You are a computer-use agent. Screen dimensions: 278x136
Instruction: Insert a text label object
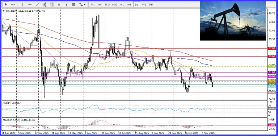67,5
